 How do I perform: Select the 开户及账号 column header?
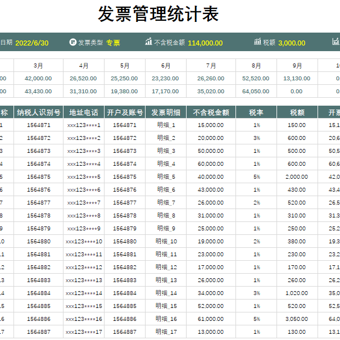coord(125,112)
